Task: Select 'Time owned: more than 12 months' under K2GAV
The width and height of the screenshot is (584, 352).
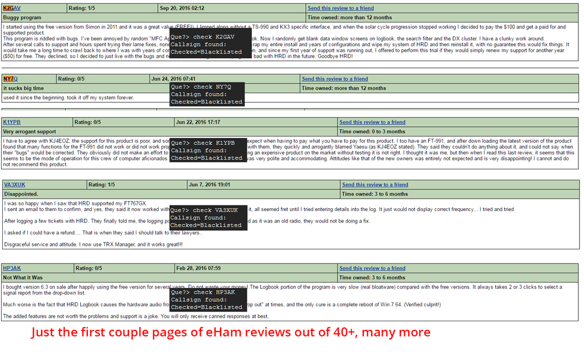Action: click(350, 18)
